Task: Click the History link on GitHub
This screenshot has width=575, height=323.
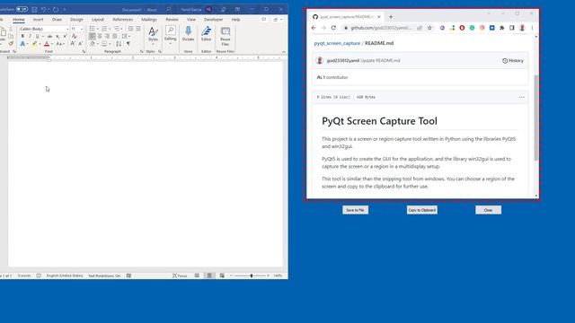Action: click(x=513, y=60)
